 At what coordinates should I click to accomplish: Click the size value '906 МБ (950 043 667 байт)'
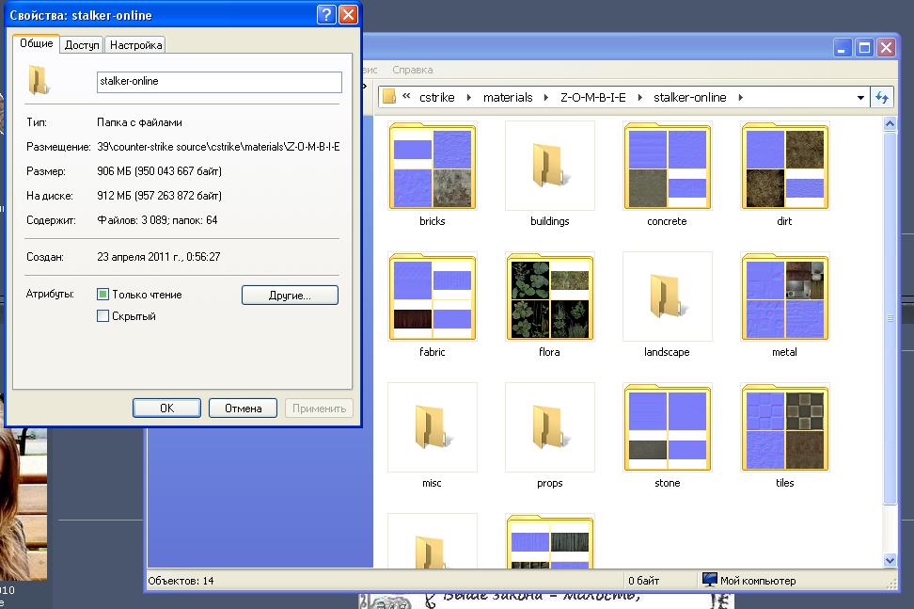(159, 171)
